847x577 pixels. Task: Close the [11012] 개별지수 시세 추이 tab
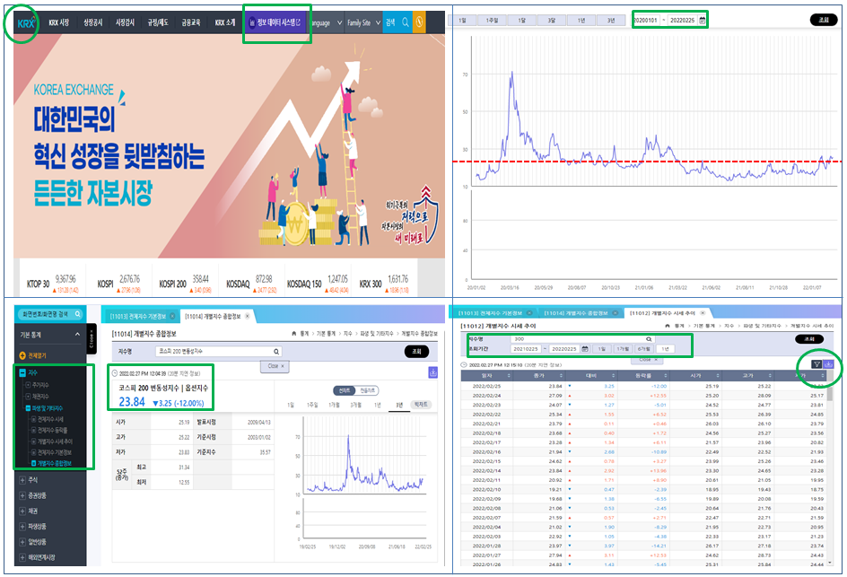point(703,313)
